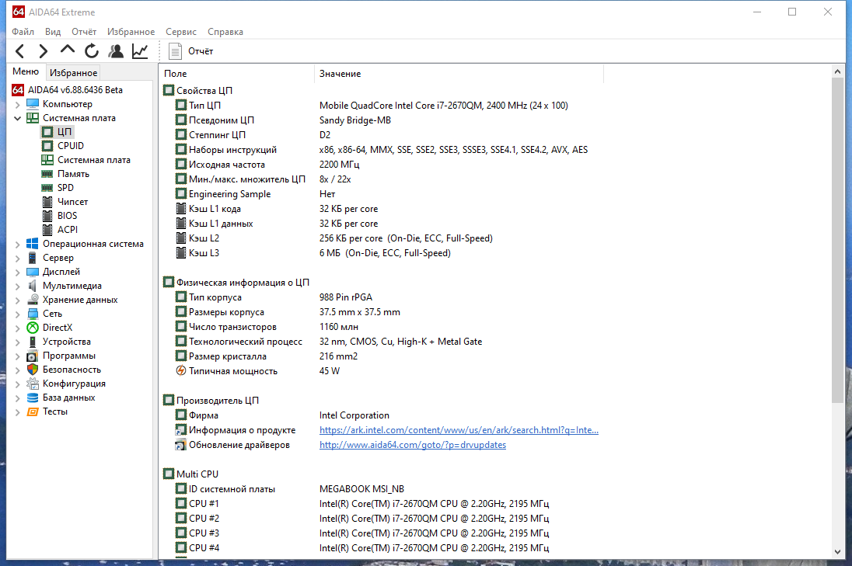Screen dimensions: 852x566
Task: Open the Сервис menu
Action: click(181, 32)
